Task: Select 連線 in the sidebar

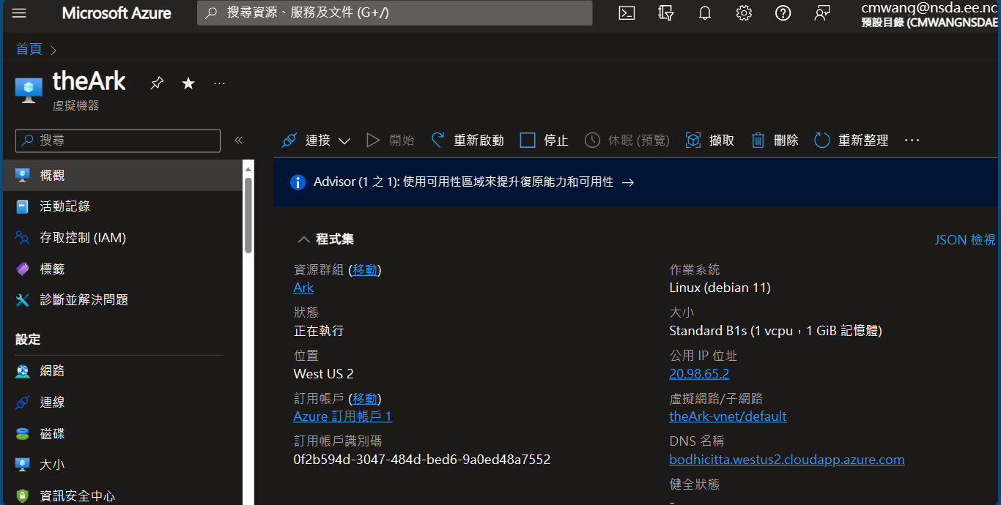Action: tap(122, 403)
